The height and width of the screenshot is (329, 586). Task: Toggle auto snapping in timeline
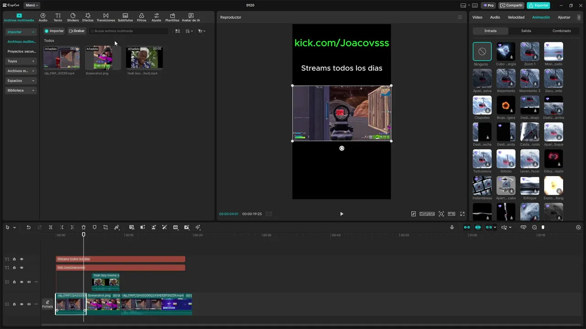[478, 227]
